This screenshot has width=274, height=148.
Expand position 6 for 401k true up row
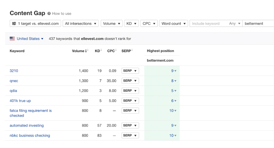[174, 101]
